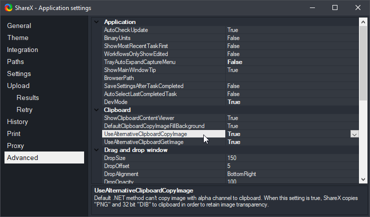Click the ShowMainWindowTip True value

pyautogui.click(x=233, y=70)
